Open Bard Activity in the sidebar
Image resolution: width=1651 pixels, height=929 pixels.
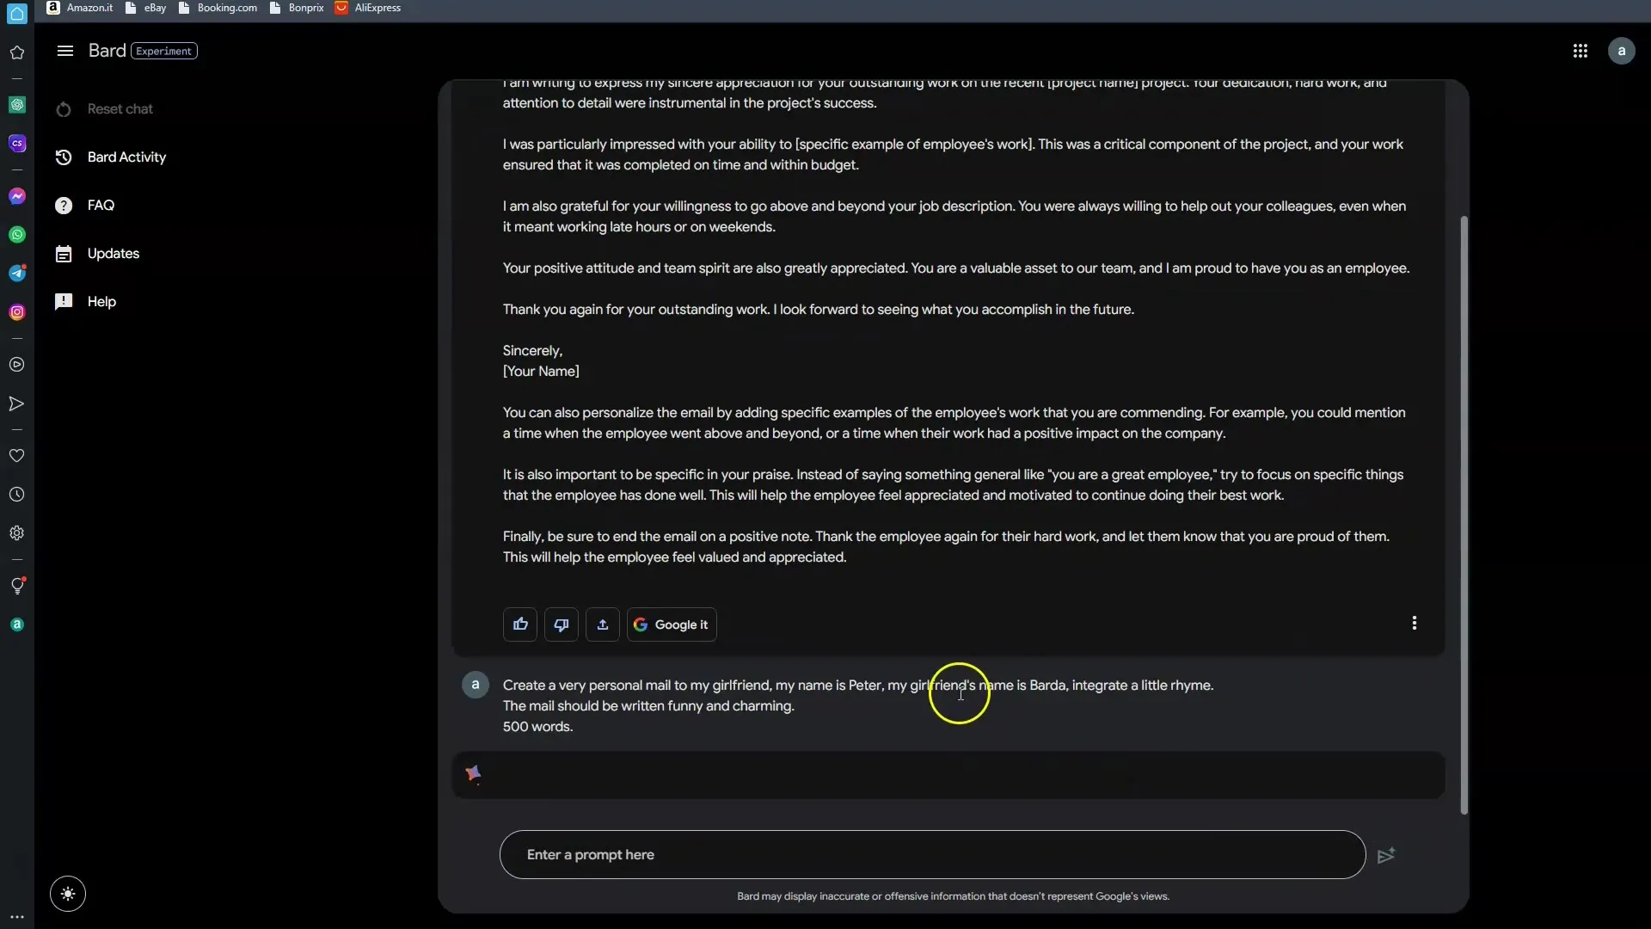[x=126, y=157]
